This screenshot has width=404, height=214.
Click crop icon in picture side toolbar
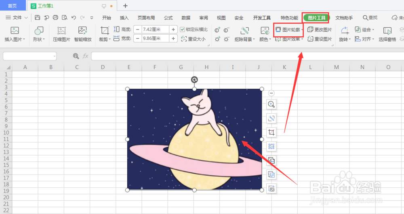[x=271, y=132]
